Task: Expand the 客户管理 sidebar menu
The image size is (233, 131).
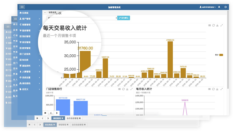Action: tap(29, 19)
